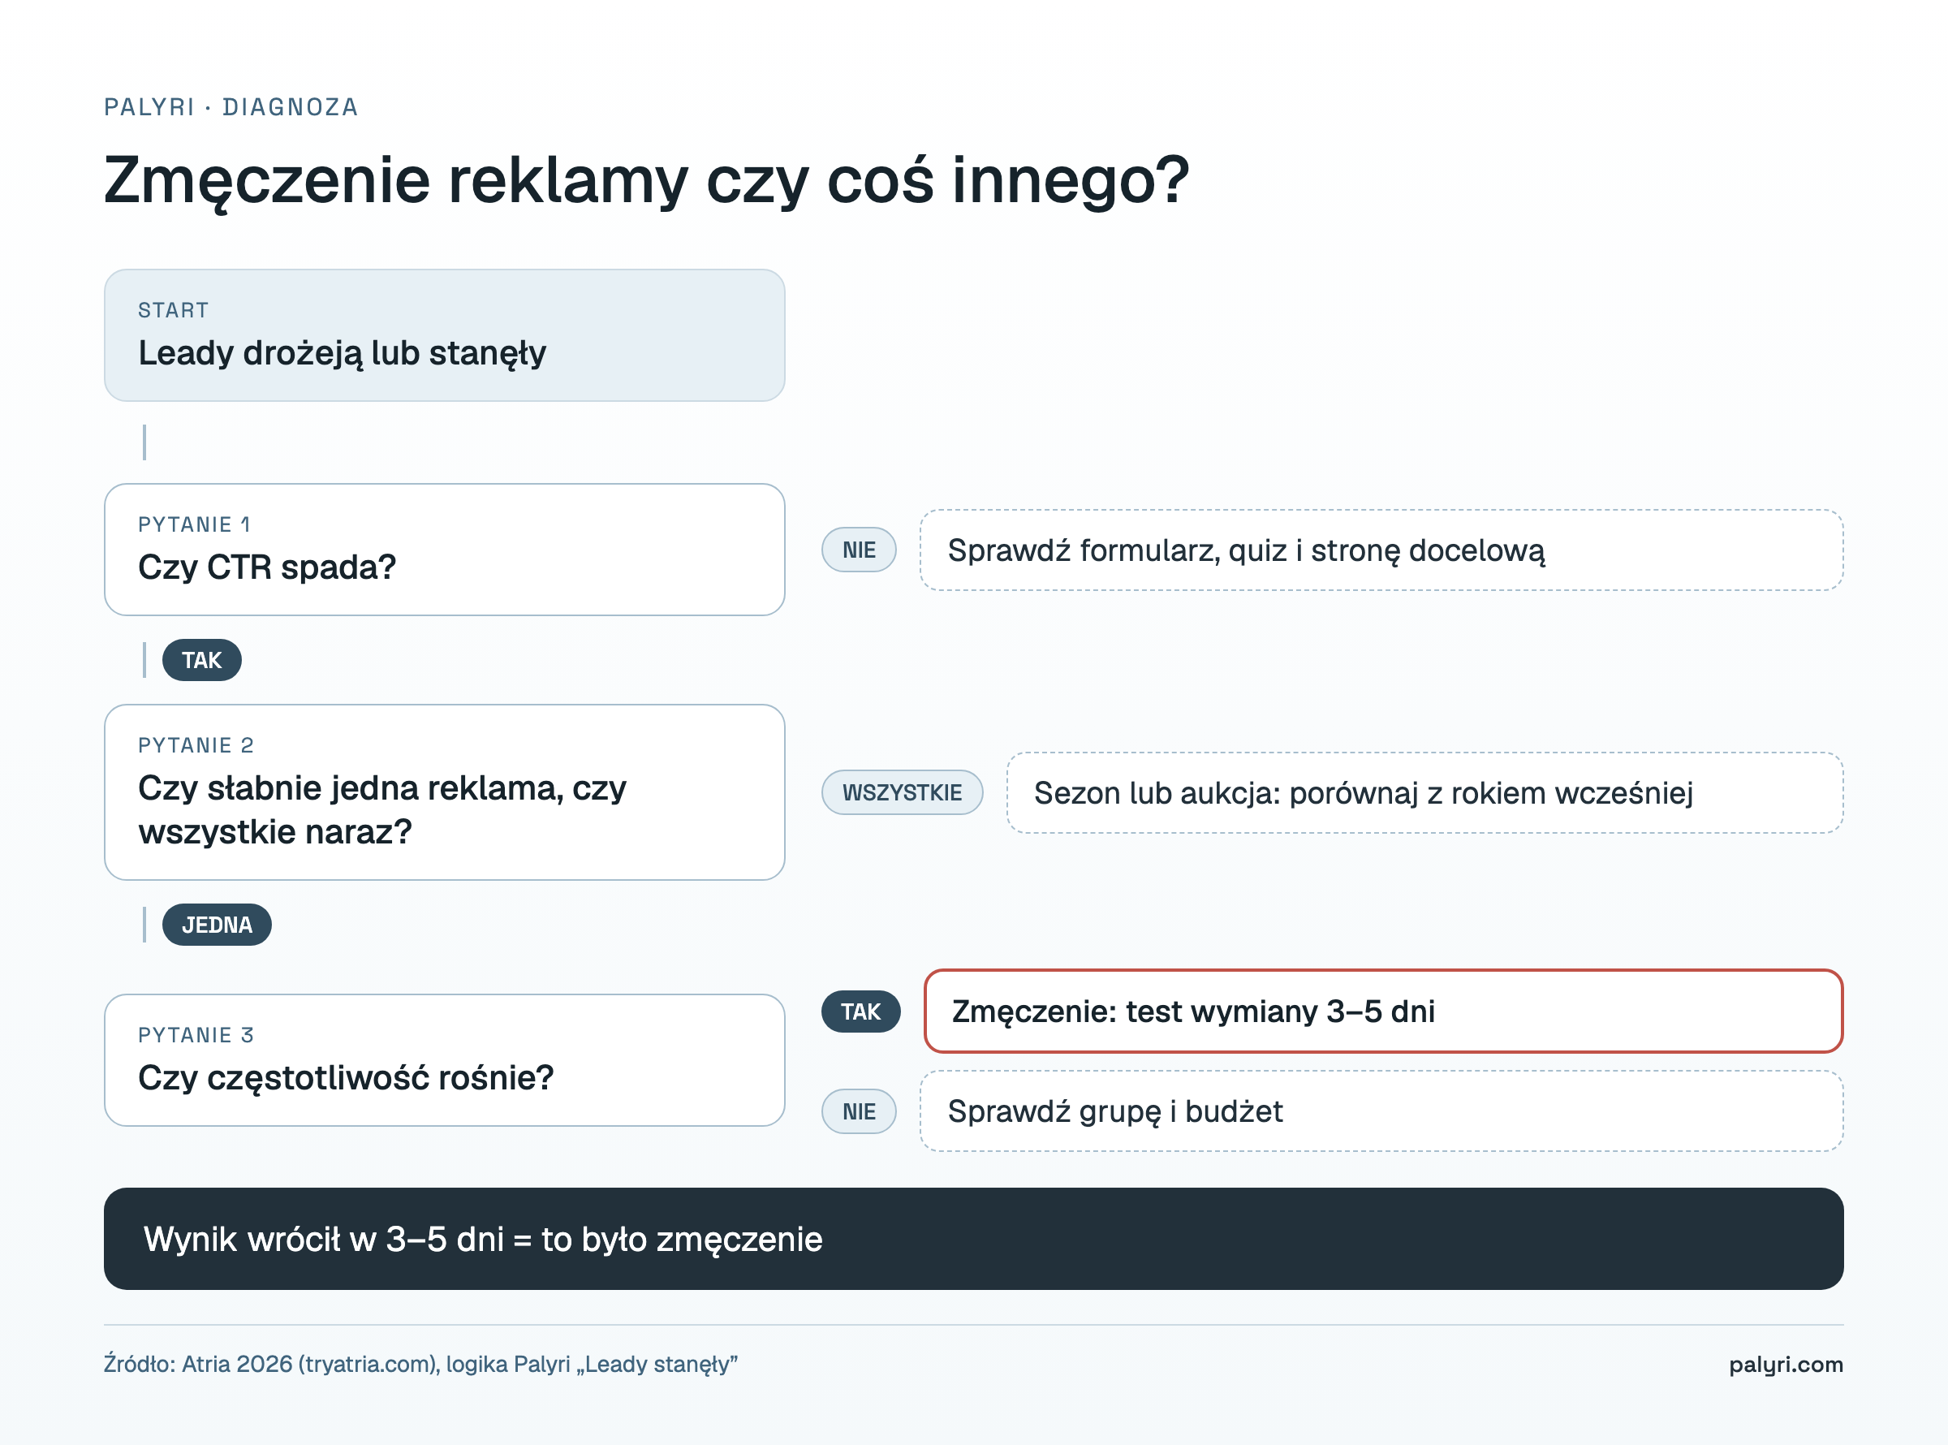Click the TAK pill beside Pytanie 3

point(860,1011)
